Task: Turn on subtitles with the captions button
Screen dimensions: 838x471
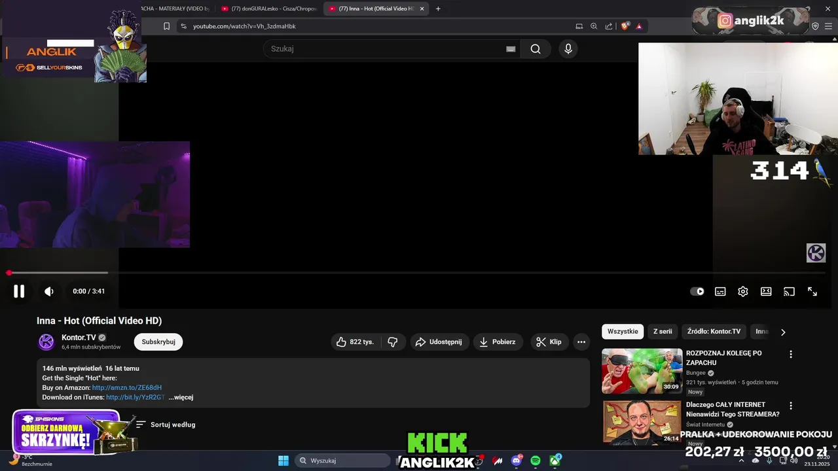Action: click(x=720, y=292)
